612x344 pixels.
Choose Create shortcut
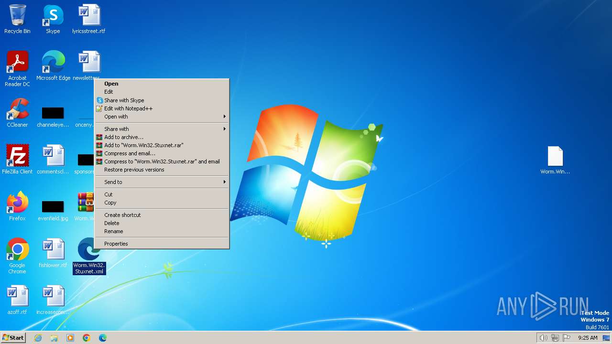[x=162, y=215]
